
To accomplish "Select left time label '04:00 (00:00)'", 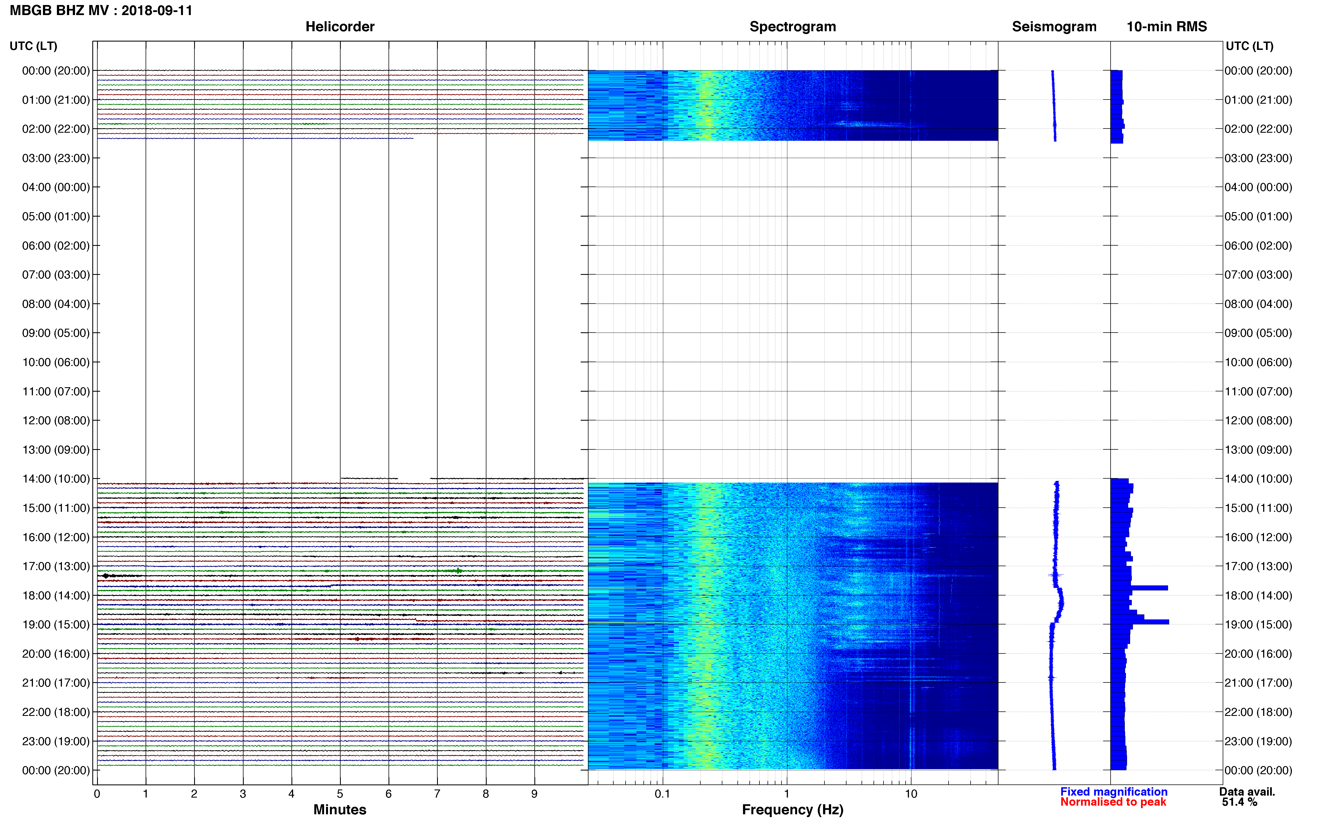I will point(56,187).
